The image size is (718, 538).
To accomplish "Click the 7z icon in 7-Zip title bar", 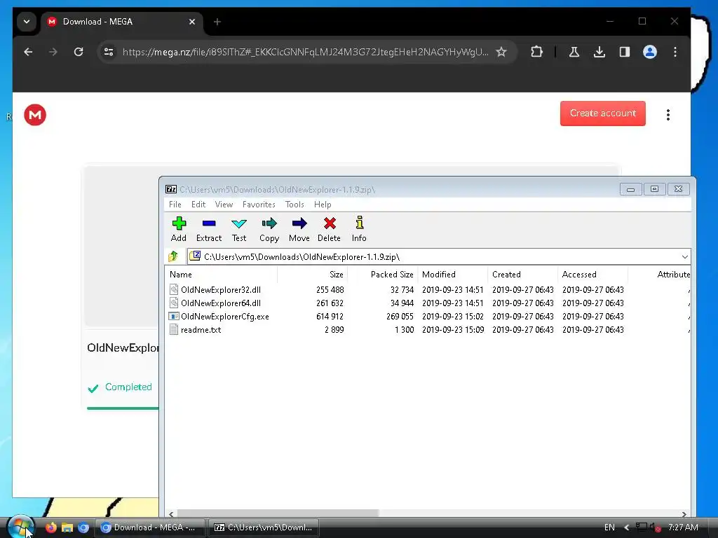I will (x=171, y=189).
